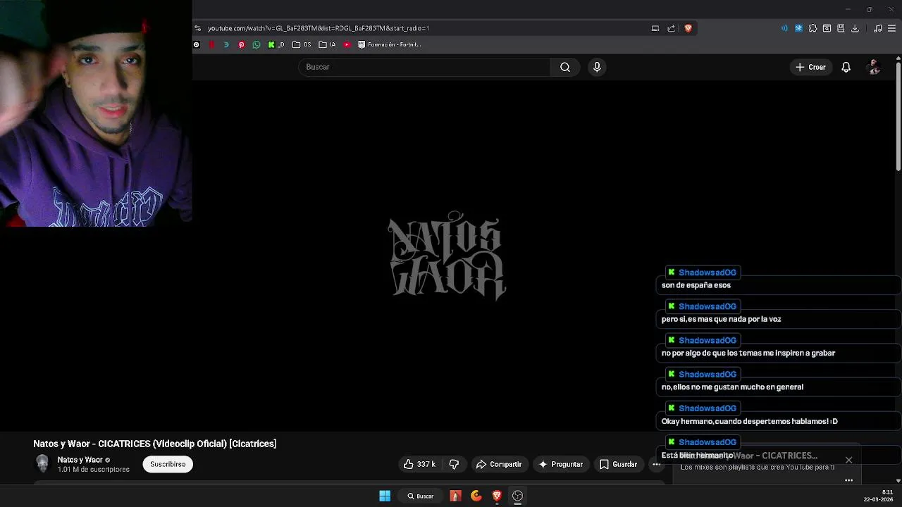Open the WhatsApp bookmark
Screen dimensions: 902x507
point(256,44)
